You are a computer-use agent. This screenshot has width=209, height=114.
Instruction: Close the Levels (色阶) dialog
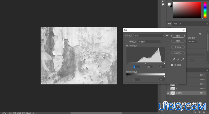[x=184, y=30]
